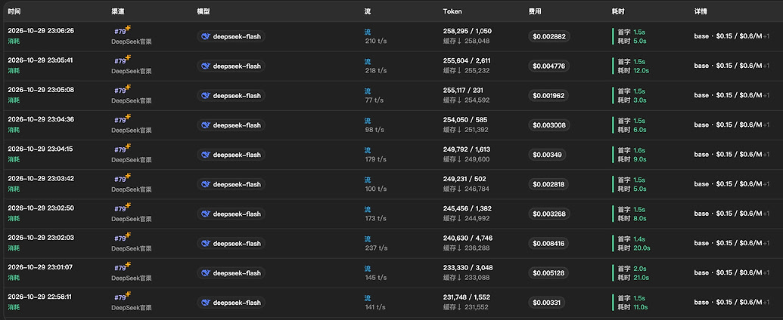This screenshot has width=783, height=320.
Task: Click the 时间 column header
Action: (x=14, y=11)
